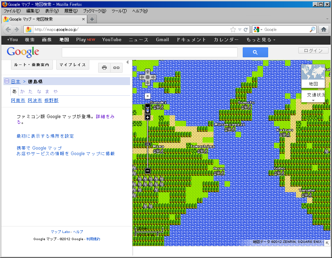Viewport: 332px width, 258px height.
Task: Open 最初に表示する場所を設定 link
Action: [x=45, y=136]
